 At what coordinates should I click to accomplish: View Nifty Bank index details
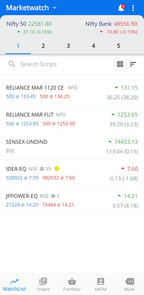(x=111, y=28)
